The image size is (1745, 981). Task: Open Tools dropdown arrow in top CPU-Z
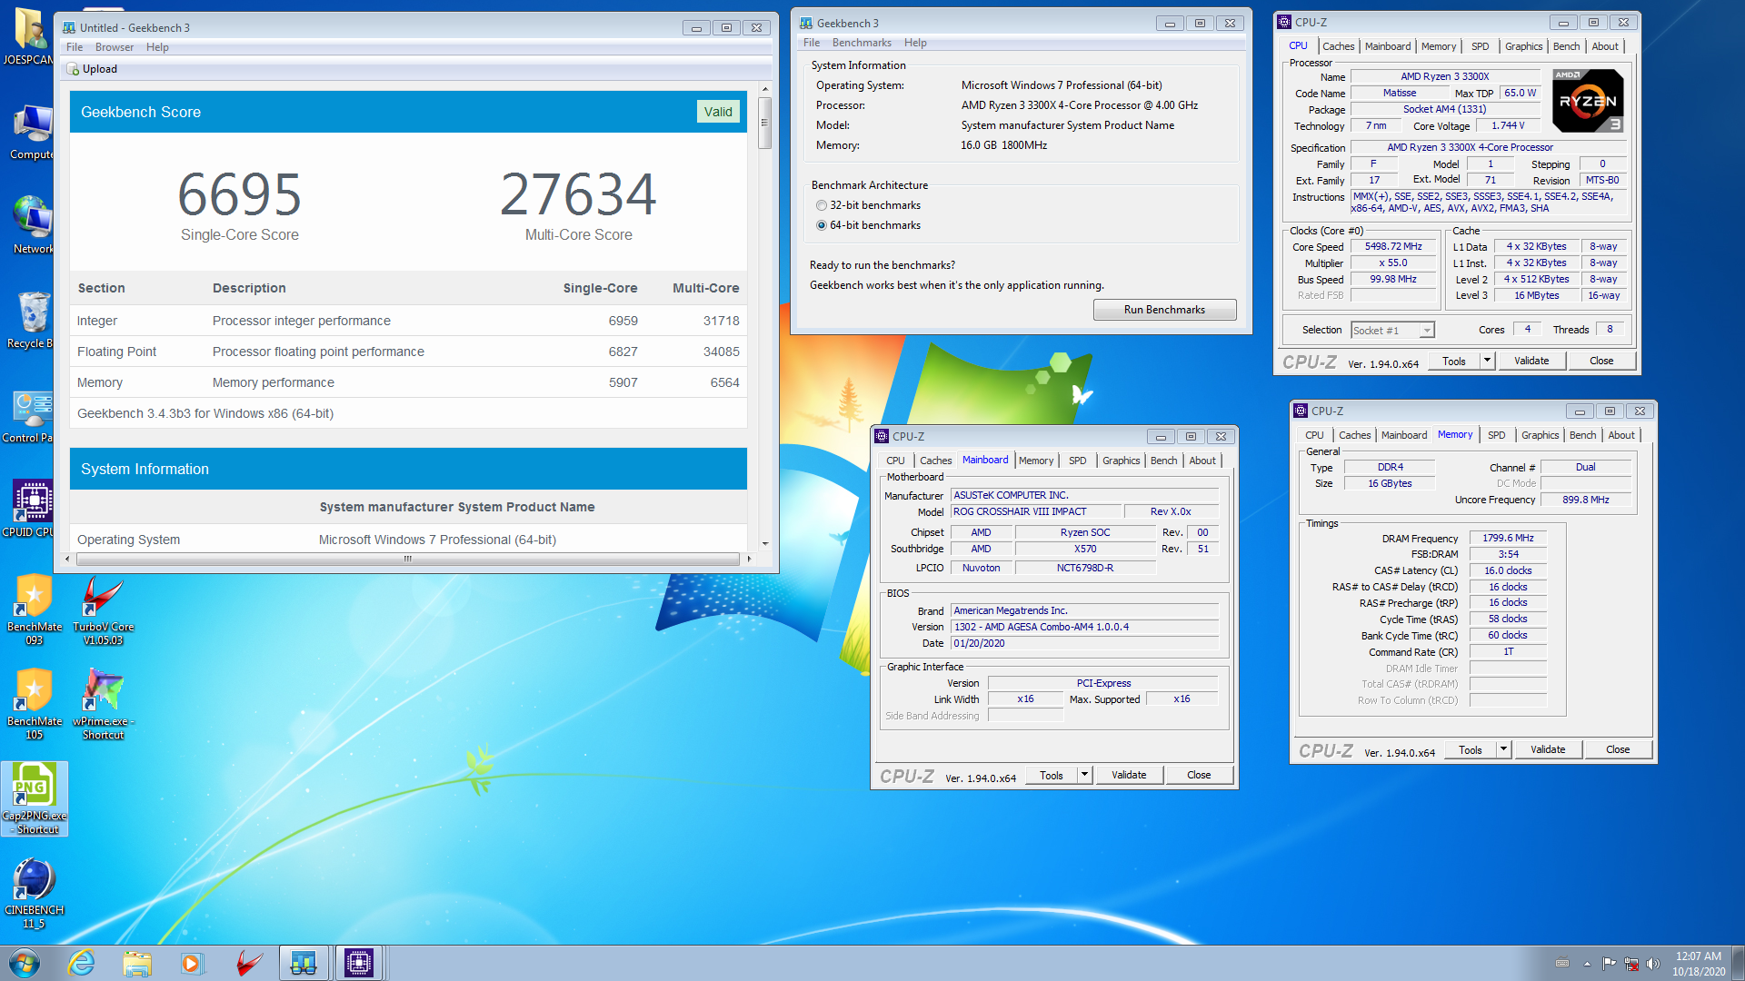(1487, 361)
